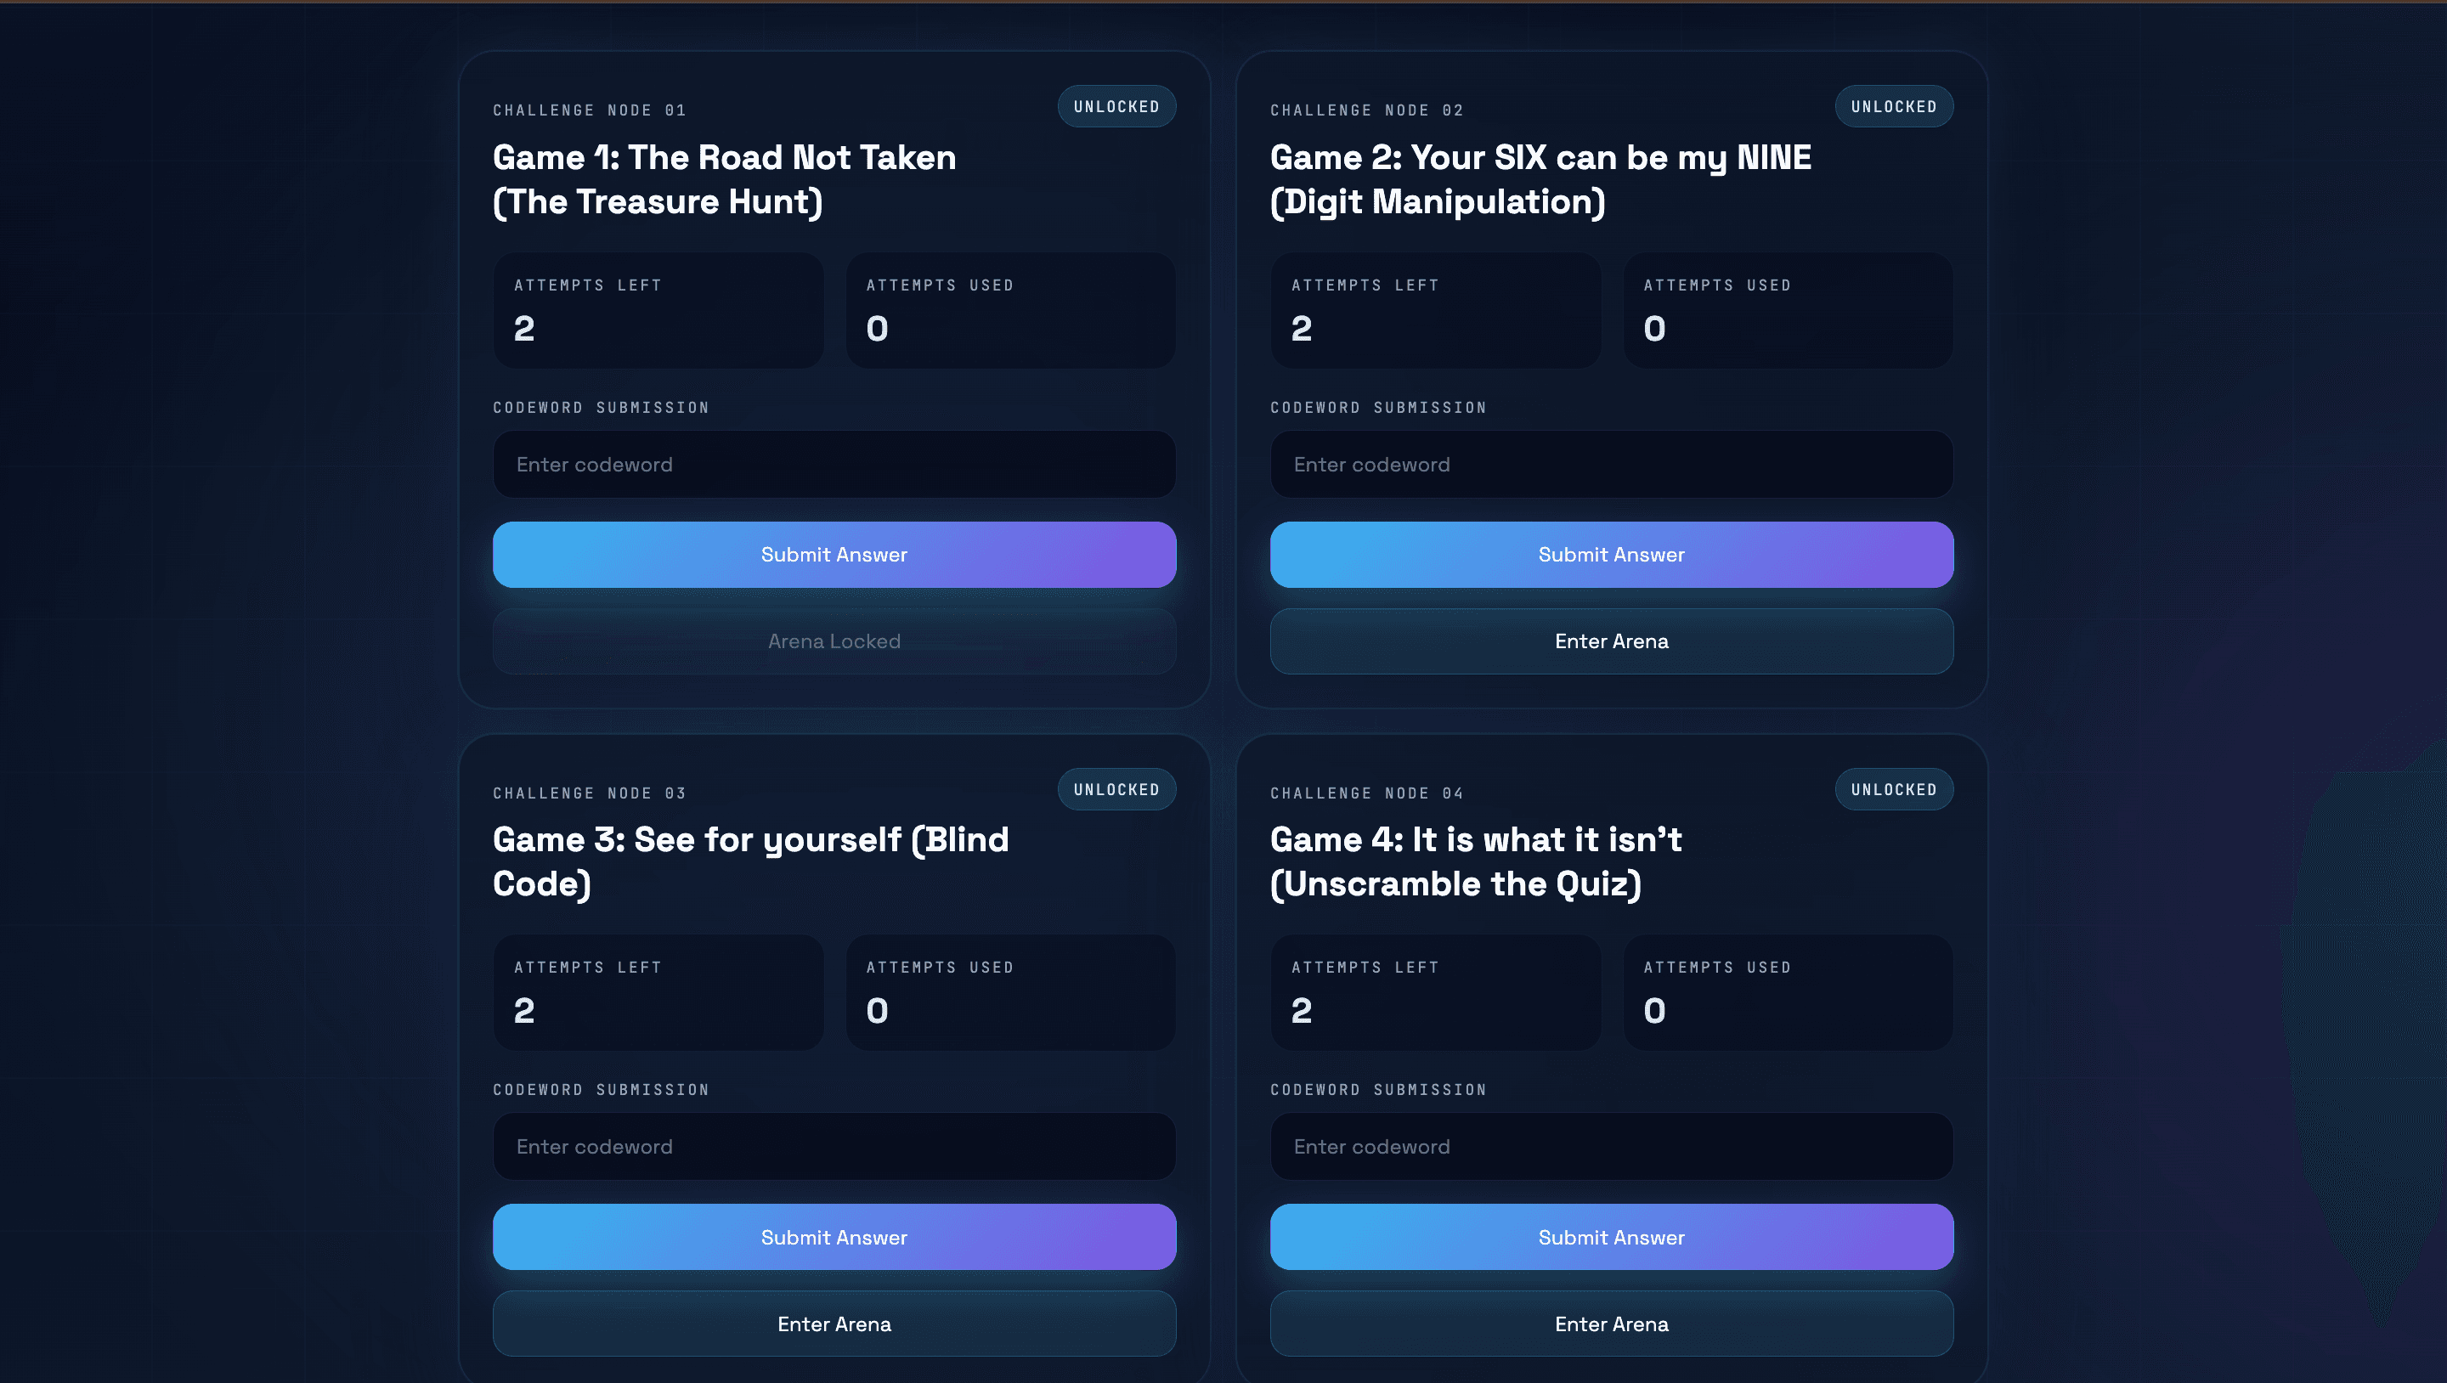This screenshot has width=2447, height=1383.
Task: Click the Attempts Used counter for Game 3
Action: point(1009,992)
